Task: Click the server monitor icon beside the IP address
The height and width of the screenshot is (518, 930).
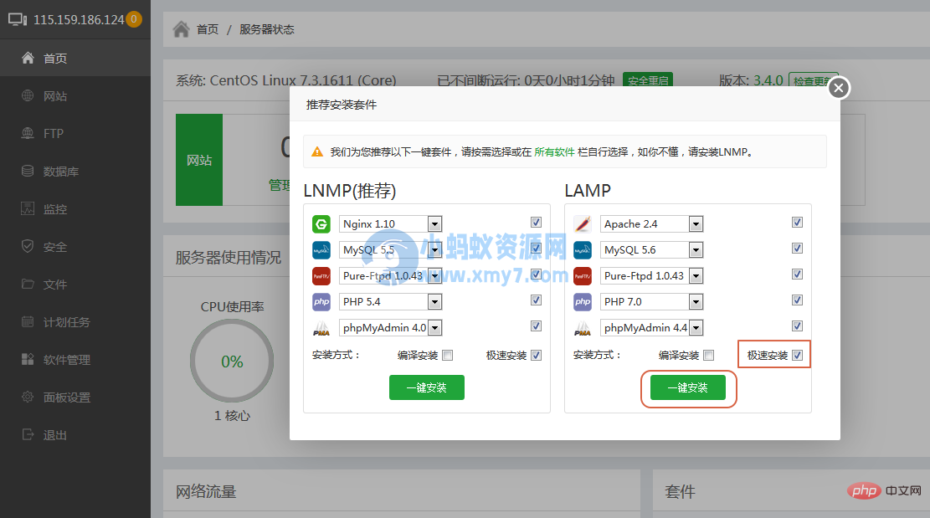Action: coord(18,19)
